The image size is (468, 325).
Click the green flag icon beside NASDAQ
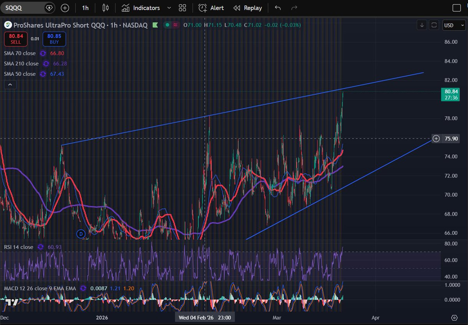pyautogui.click(x=155, y=25)
